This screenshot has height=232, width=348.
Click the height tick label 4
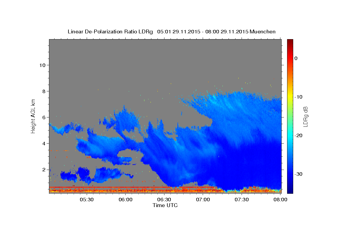[44, 143]
